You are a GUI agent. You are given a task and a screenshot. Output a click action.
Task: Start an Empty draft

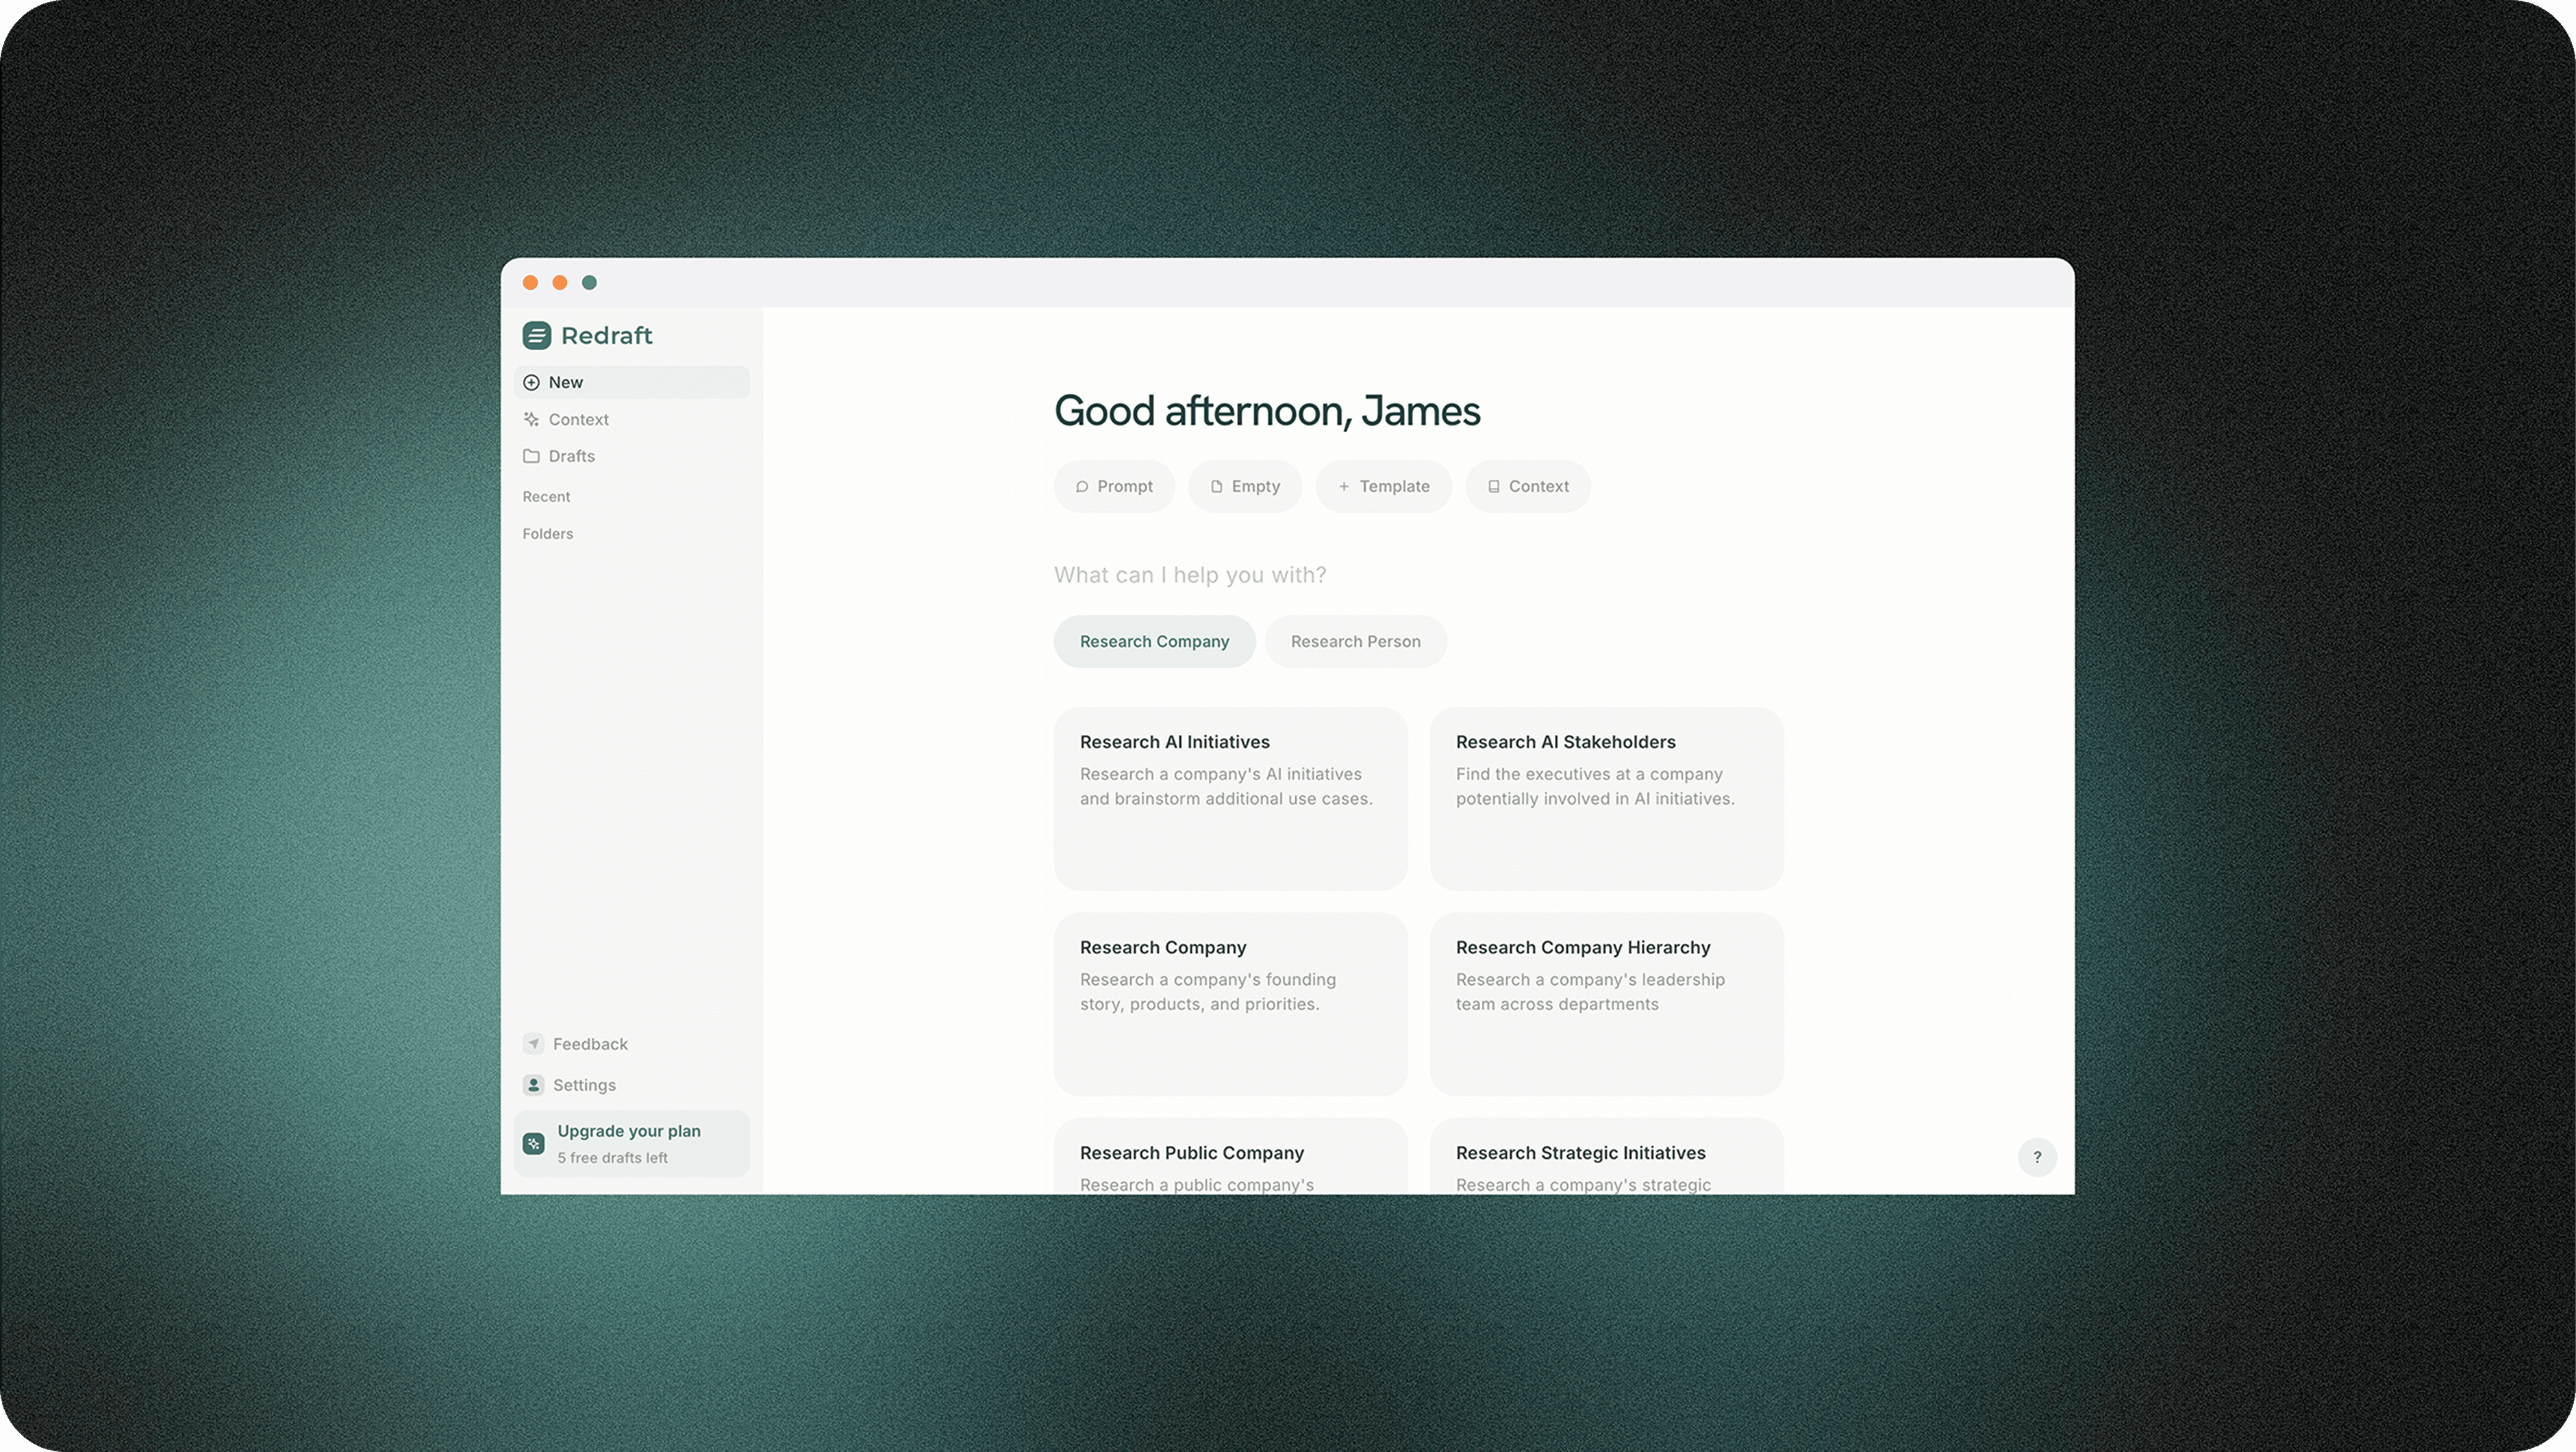point(1244,487)
